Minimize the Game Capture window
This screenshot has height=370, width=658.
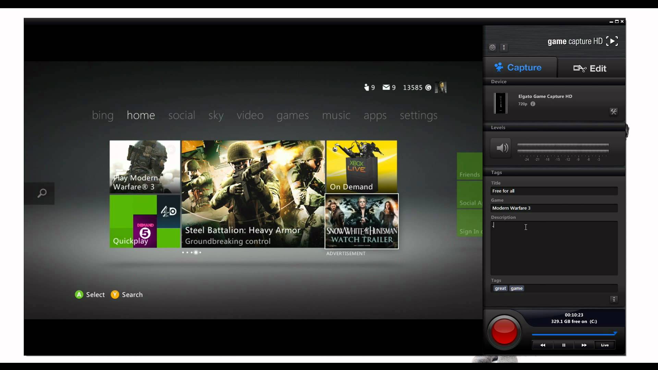611,22
